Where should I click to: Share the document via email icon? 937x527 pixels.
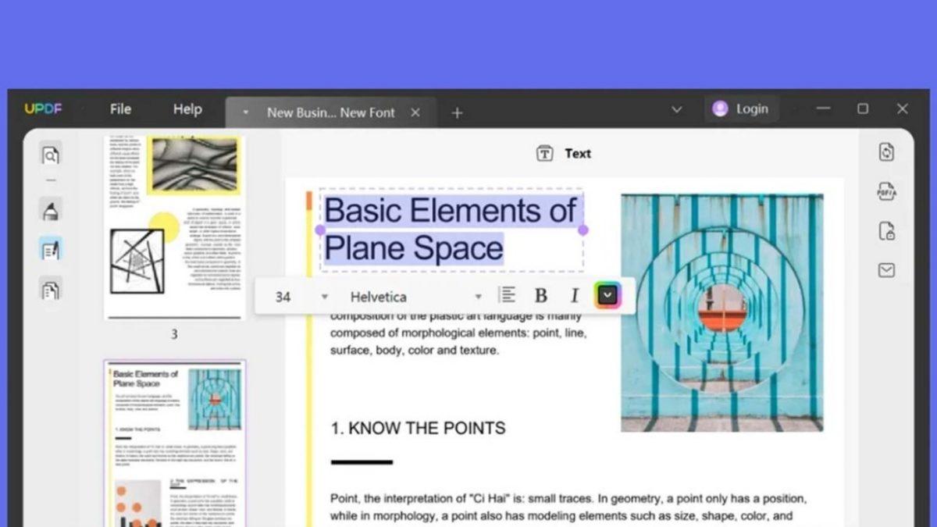click(886, 270)
